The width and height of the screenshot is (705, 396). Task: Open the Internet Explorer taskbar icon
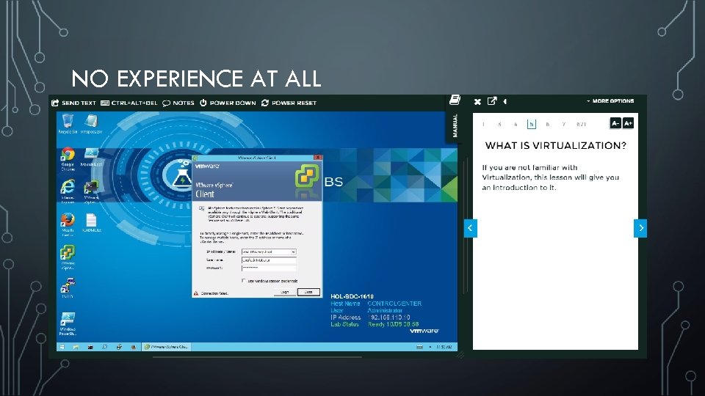click(119, 347)
